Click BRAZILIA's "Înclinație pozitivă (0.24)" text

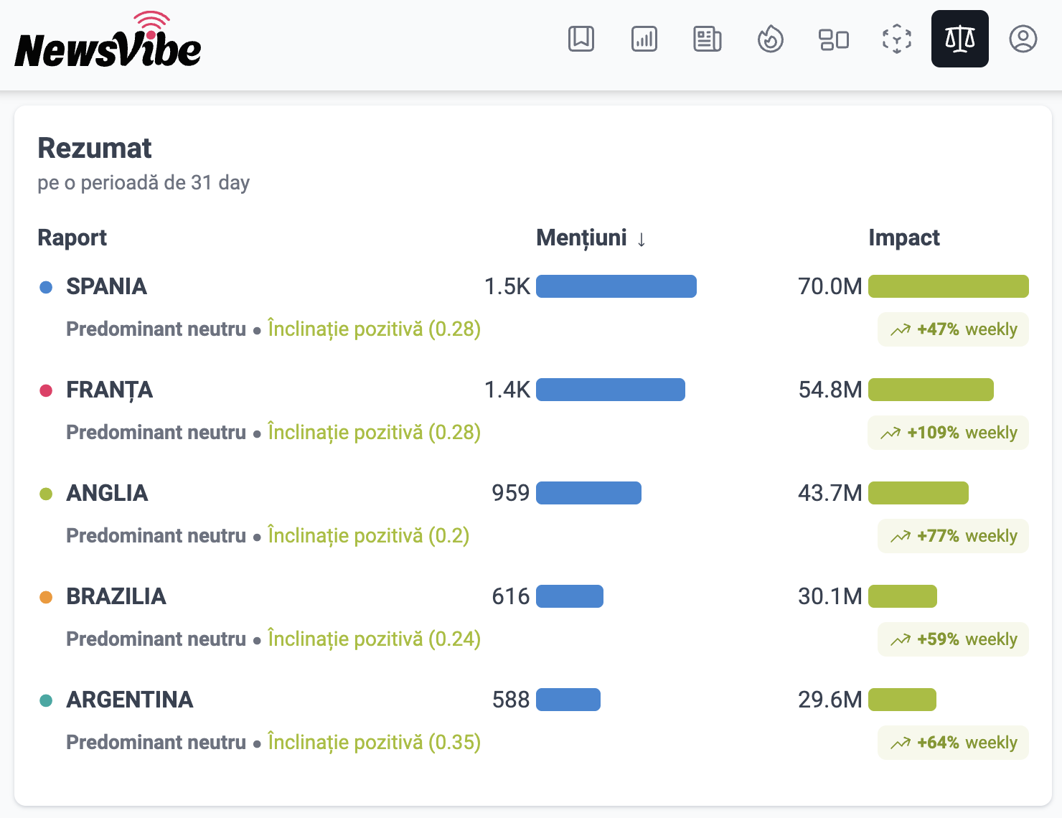pyautogui.click(x=374, y=639)
